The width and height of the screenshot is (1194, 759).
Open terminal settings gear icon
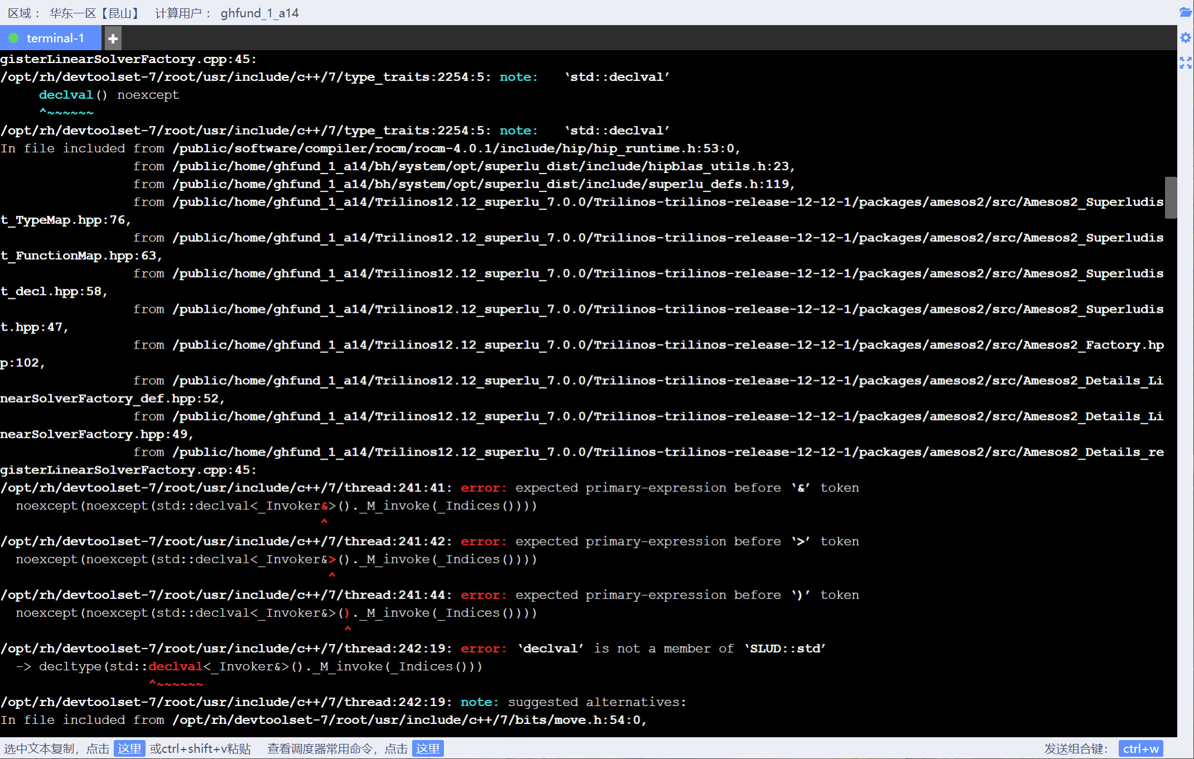1186,38
